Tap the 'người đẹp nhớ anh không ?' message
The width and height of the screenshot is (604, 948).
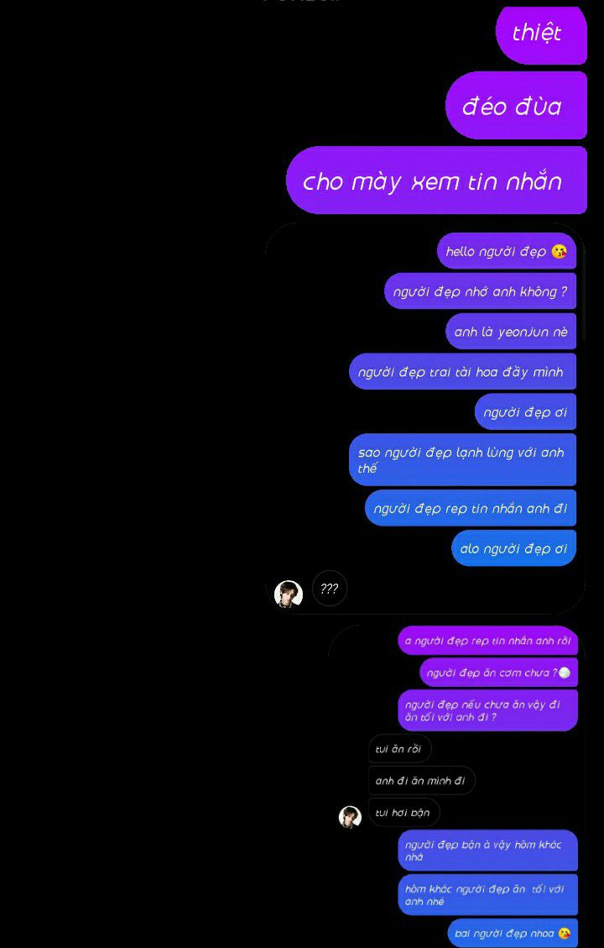pos(480,291)
